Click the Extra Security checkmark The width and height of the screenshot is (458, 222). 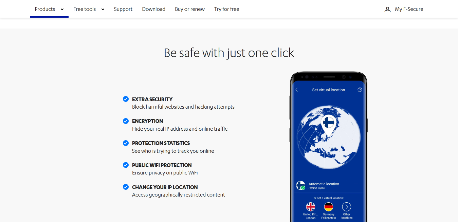126,99
